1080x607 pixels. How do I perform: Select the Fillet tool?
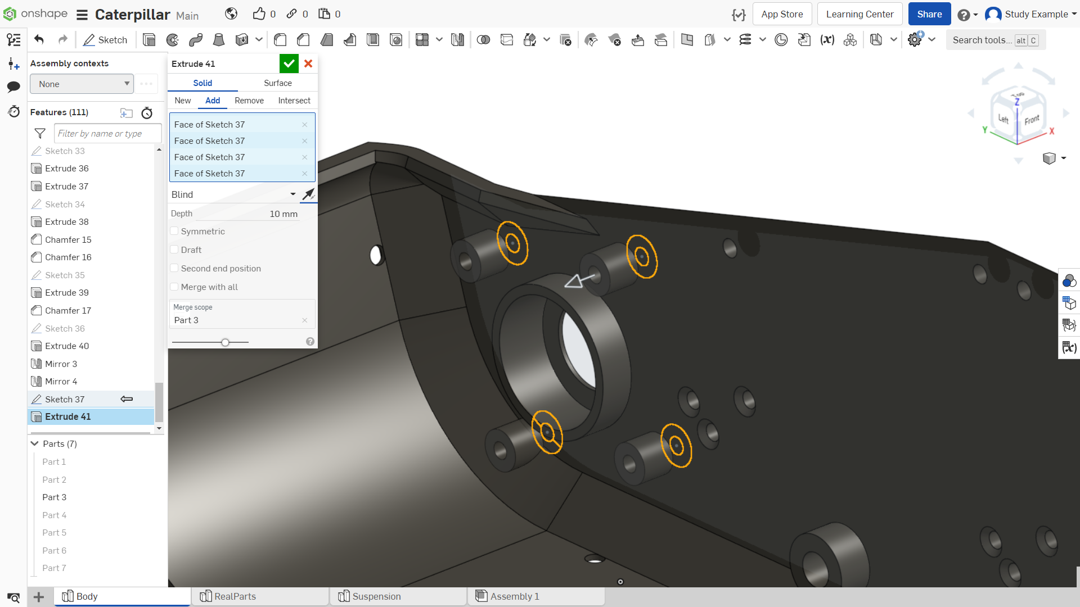tap(280, 40)
